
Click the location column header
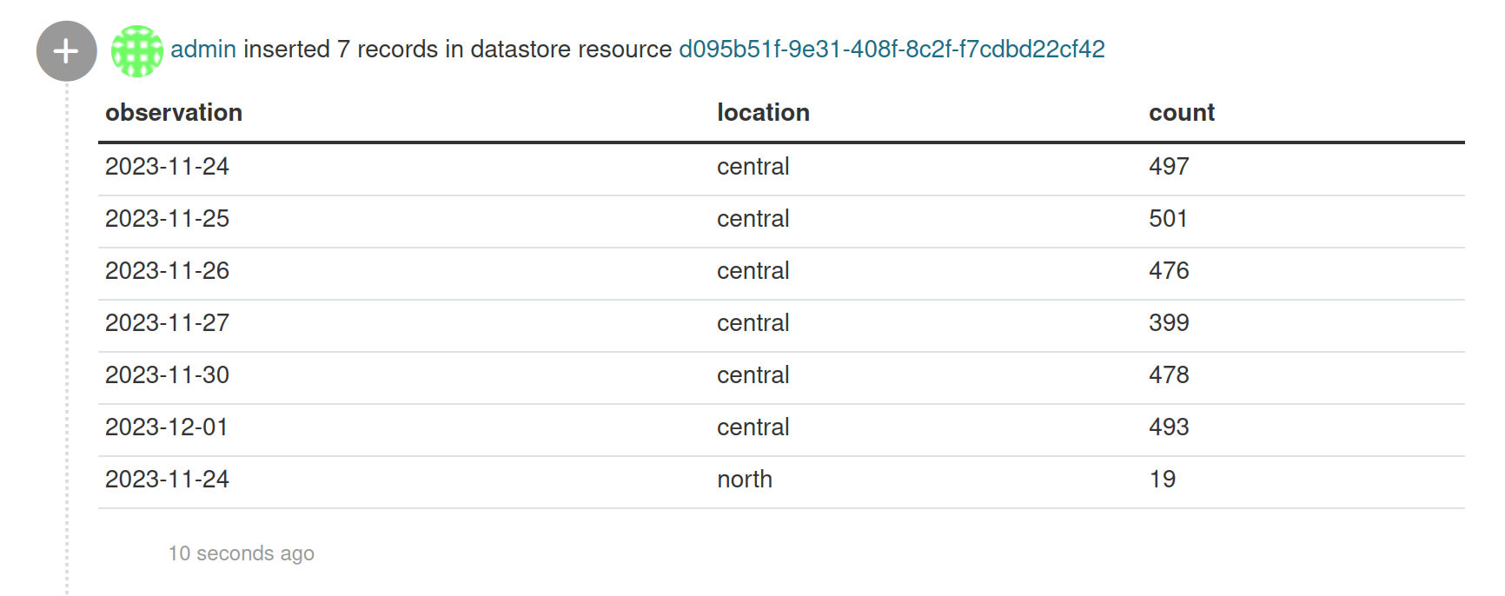(763, 113)
